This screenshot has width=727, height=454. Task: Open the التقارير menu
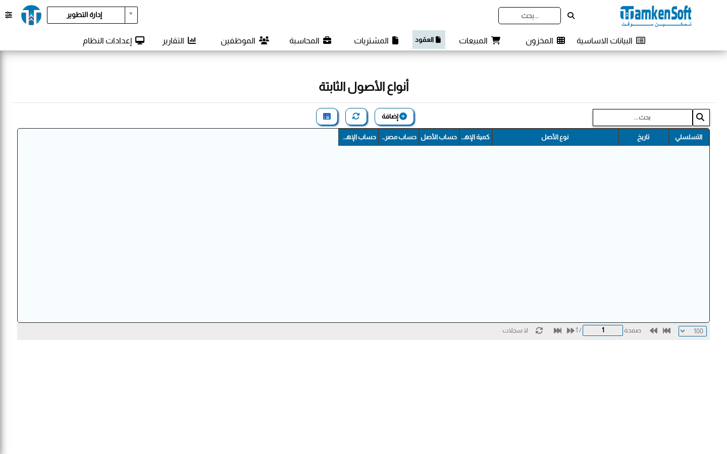point(179,40)
